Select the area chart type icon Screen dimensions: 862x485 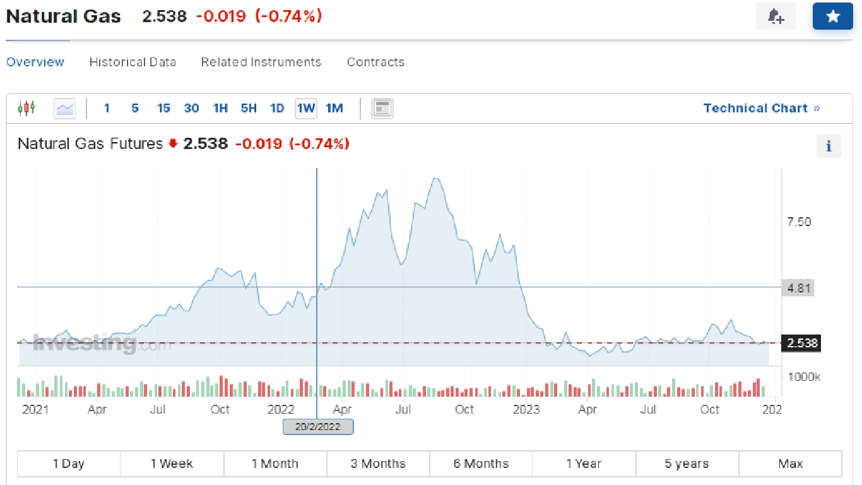point(64,109)
